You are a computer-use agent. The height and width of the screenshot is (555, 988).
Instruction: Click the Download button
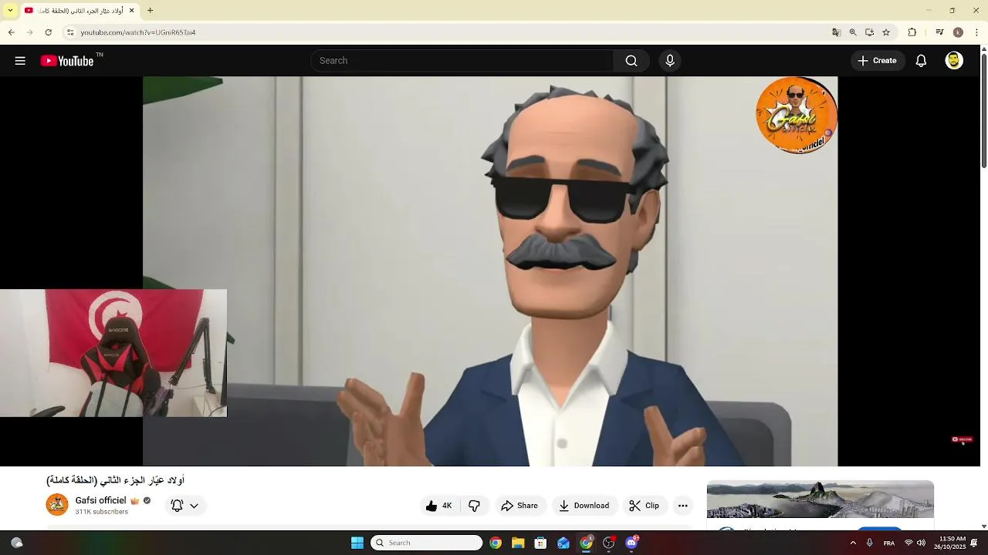[584, 506]
